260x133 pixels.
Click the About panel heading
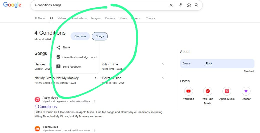click(185, 52)
